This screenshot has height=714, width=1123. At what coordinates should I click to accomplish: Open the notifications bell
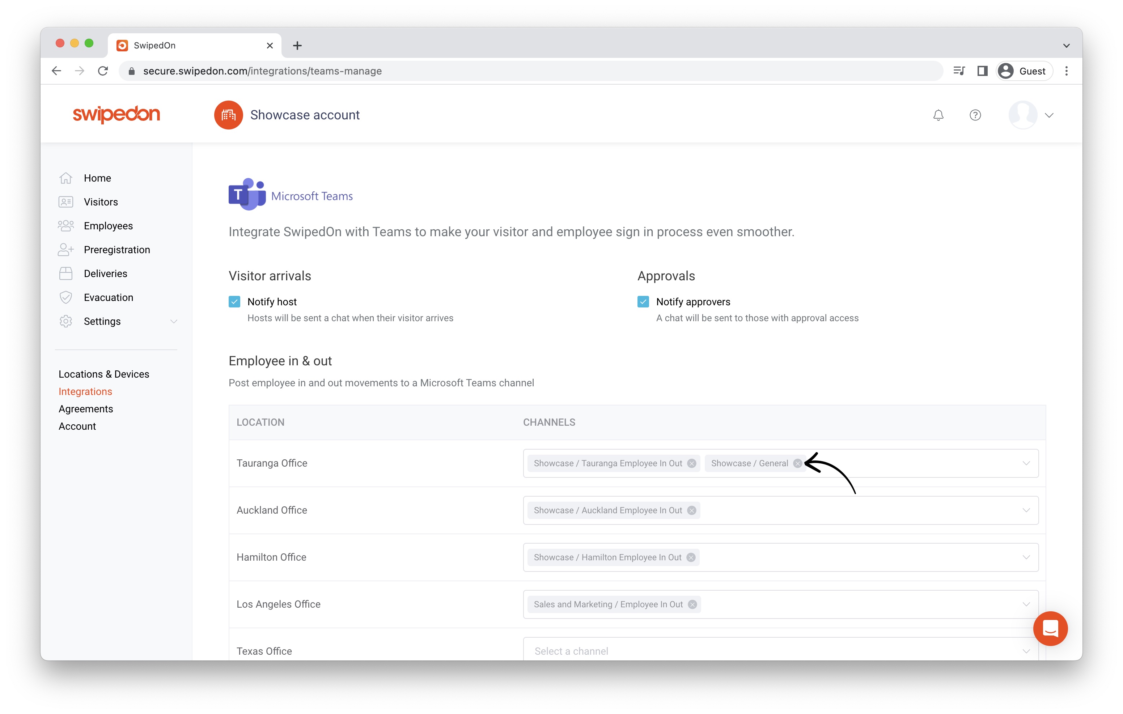[938, 115]
